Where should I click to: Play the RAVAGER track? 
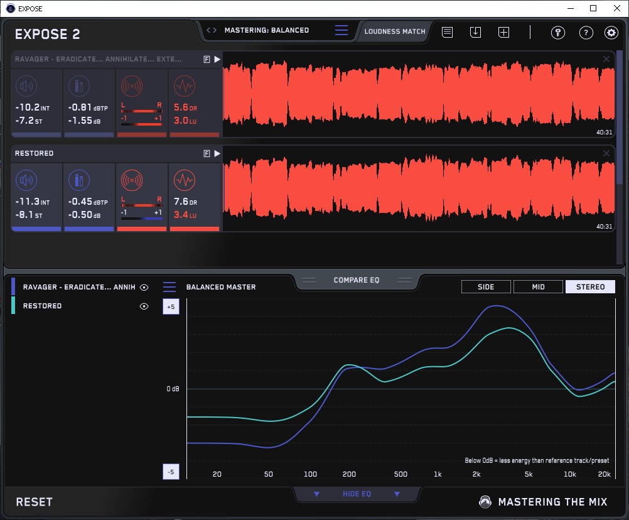click(x=217, y=60)
